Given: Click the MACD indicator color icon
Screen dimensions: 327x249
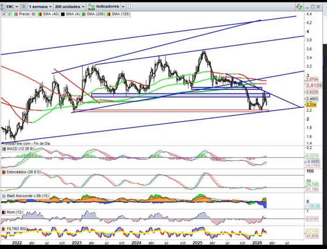Looking at the screenshot, I should click(4, 149).
